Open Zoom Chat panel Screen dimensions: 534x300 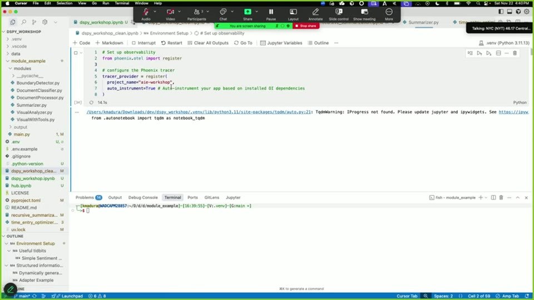[223, 14]
